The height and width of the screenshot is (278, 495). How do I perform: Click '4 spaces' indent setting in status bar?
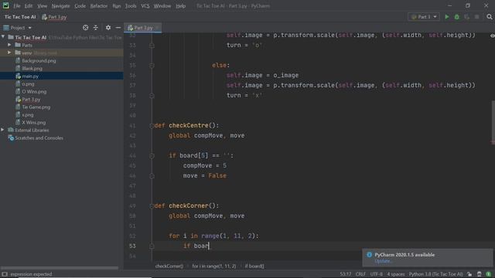(395, 274)
